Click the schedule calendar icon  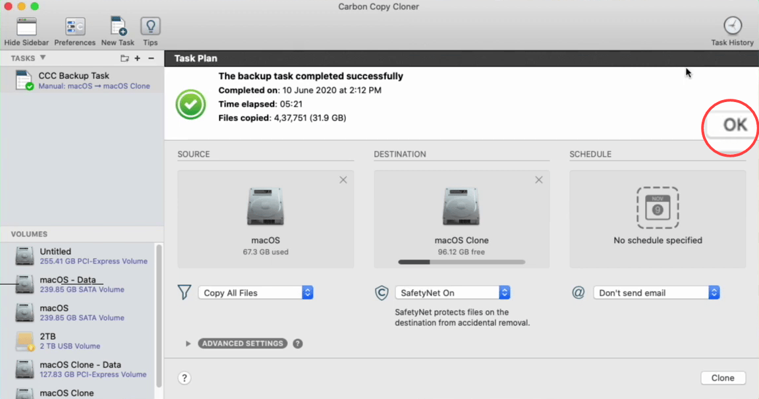click(658, 207)
